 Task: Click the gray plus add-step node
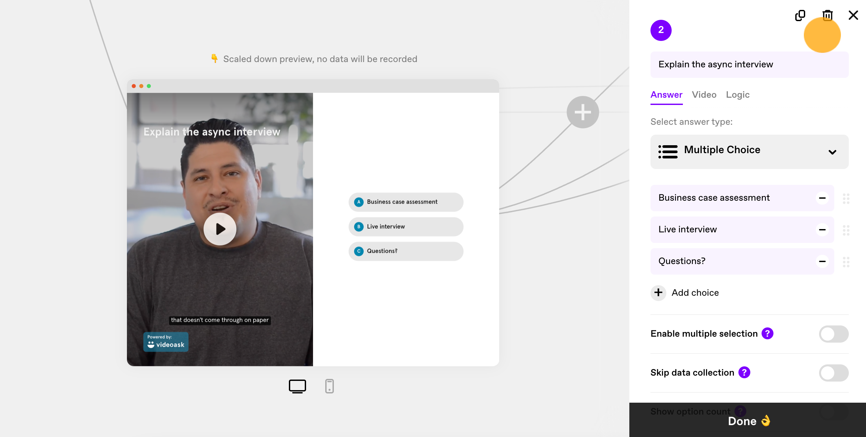582,113
